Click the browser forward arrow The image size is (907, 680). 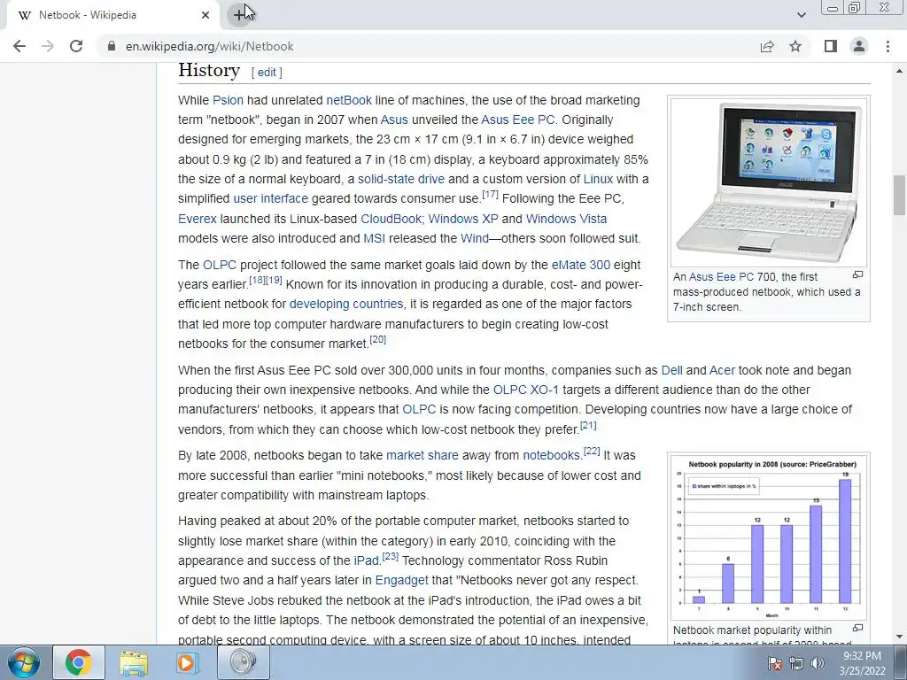(48, 46)
